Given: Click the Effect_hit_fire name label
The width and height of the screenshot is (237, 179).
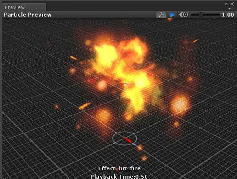Looking at the screenshot, I should tap(119, 168).
